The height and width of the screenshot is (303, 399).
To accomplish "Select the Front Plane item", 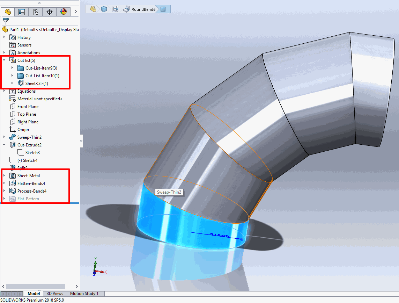I will [x=28, y=107].
